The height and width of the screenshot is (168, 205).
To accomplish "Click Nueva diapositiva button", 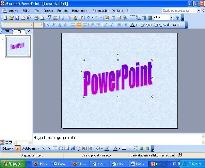I will click(x=169, y=25).
